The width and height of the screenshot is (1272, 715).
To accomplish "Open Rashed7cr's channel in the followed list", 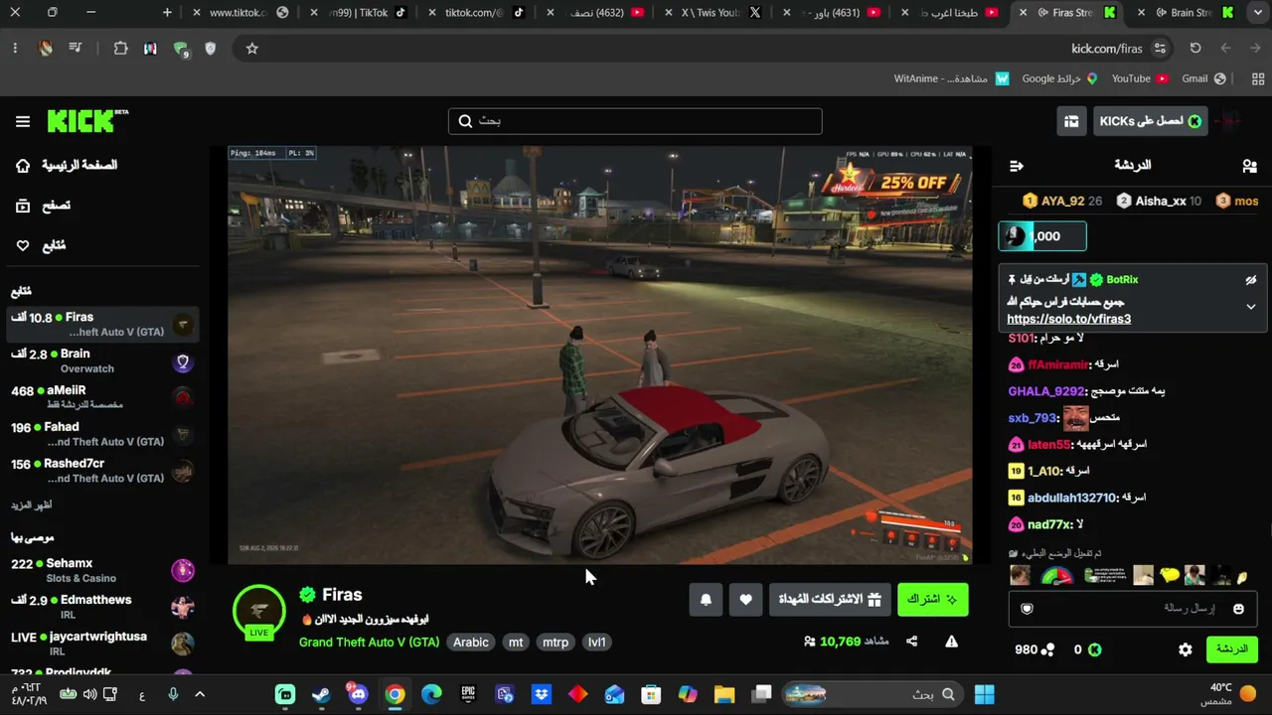I will click(103, 471).
